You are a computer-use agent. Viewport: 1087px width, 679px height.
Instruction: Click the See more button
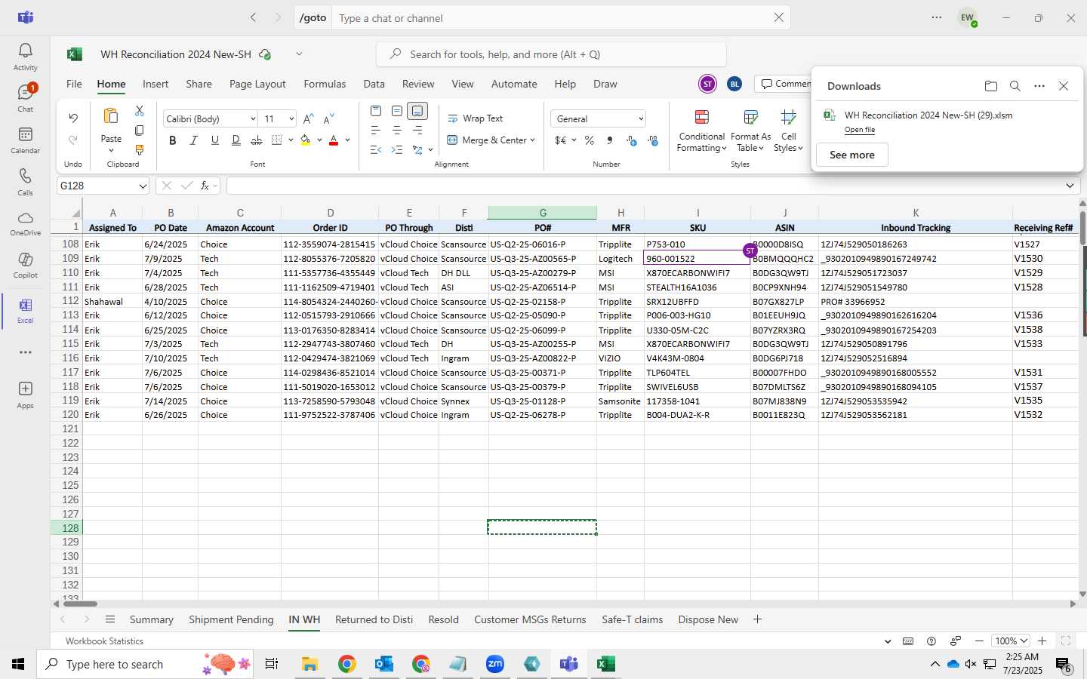(x=852, y=155)
